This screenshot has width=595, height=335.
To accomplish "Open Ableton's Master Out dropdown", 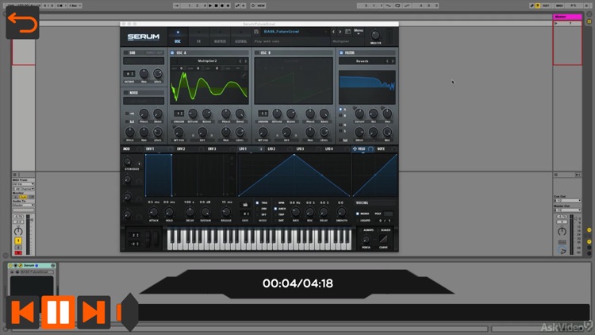I will [567, 210].
